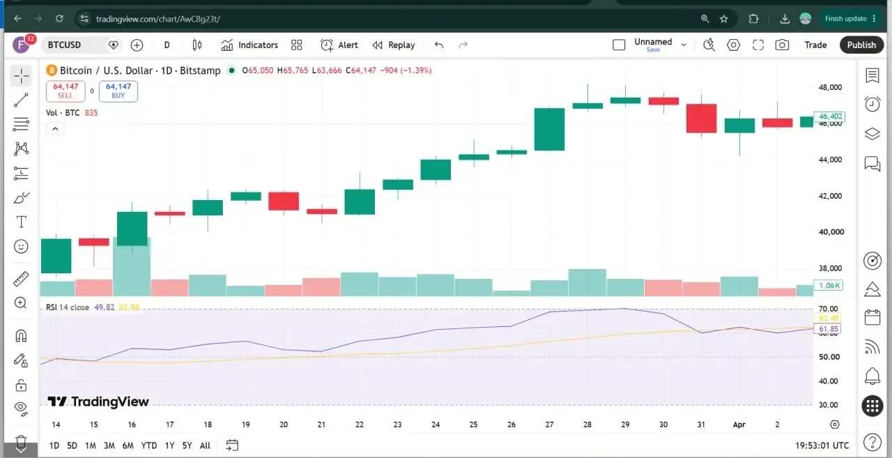
Task: Select the ruler measure tool
Action: pyautogui.click(x=21, y=279)
